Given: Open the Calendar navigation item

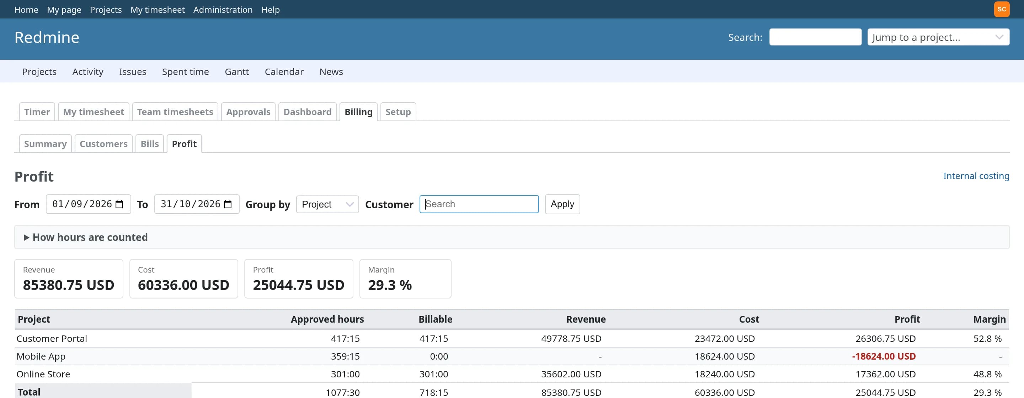Looking at the screenshot, I should 284,71.
